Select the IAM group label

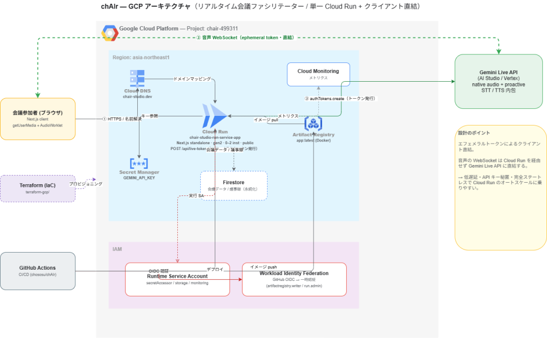pyautogui.click(x=117, y=249)
